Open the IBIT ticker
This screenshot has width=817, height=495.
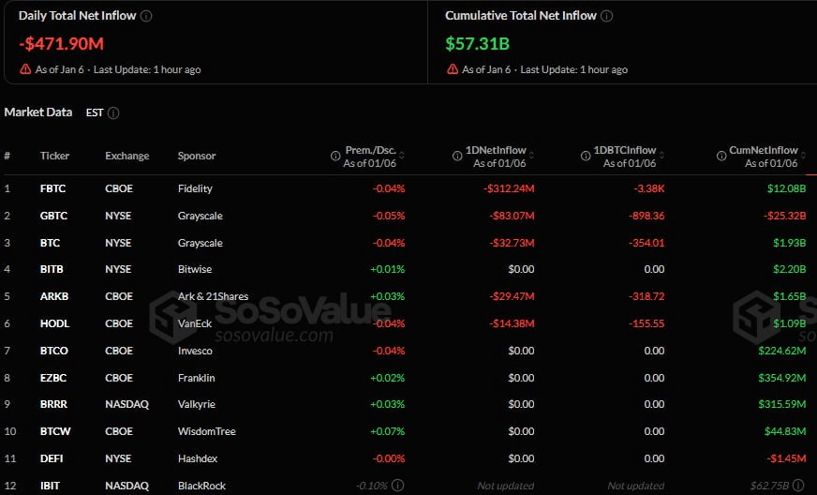[50, 487]
